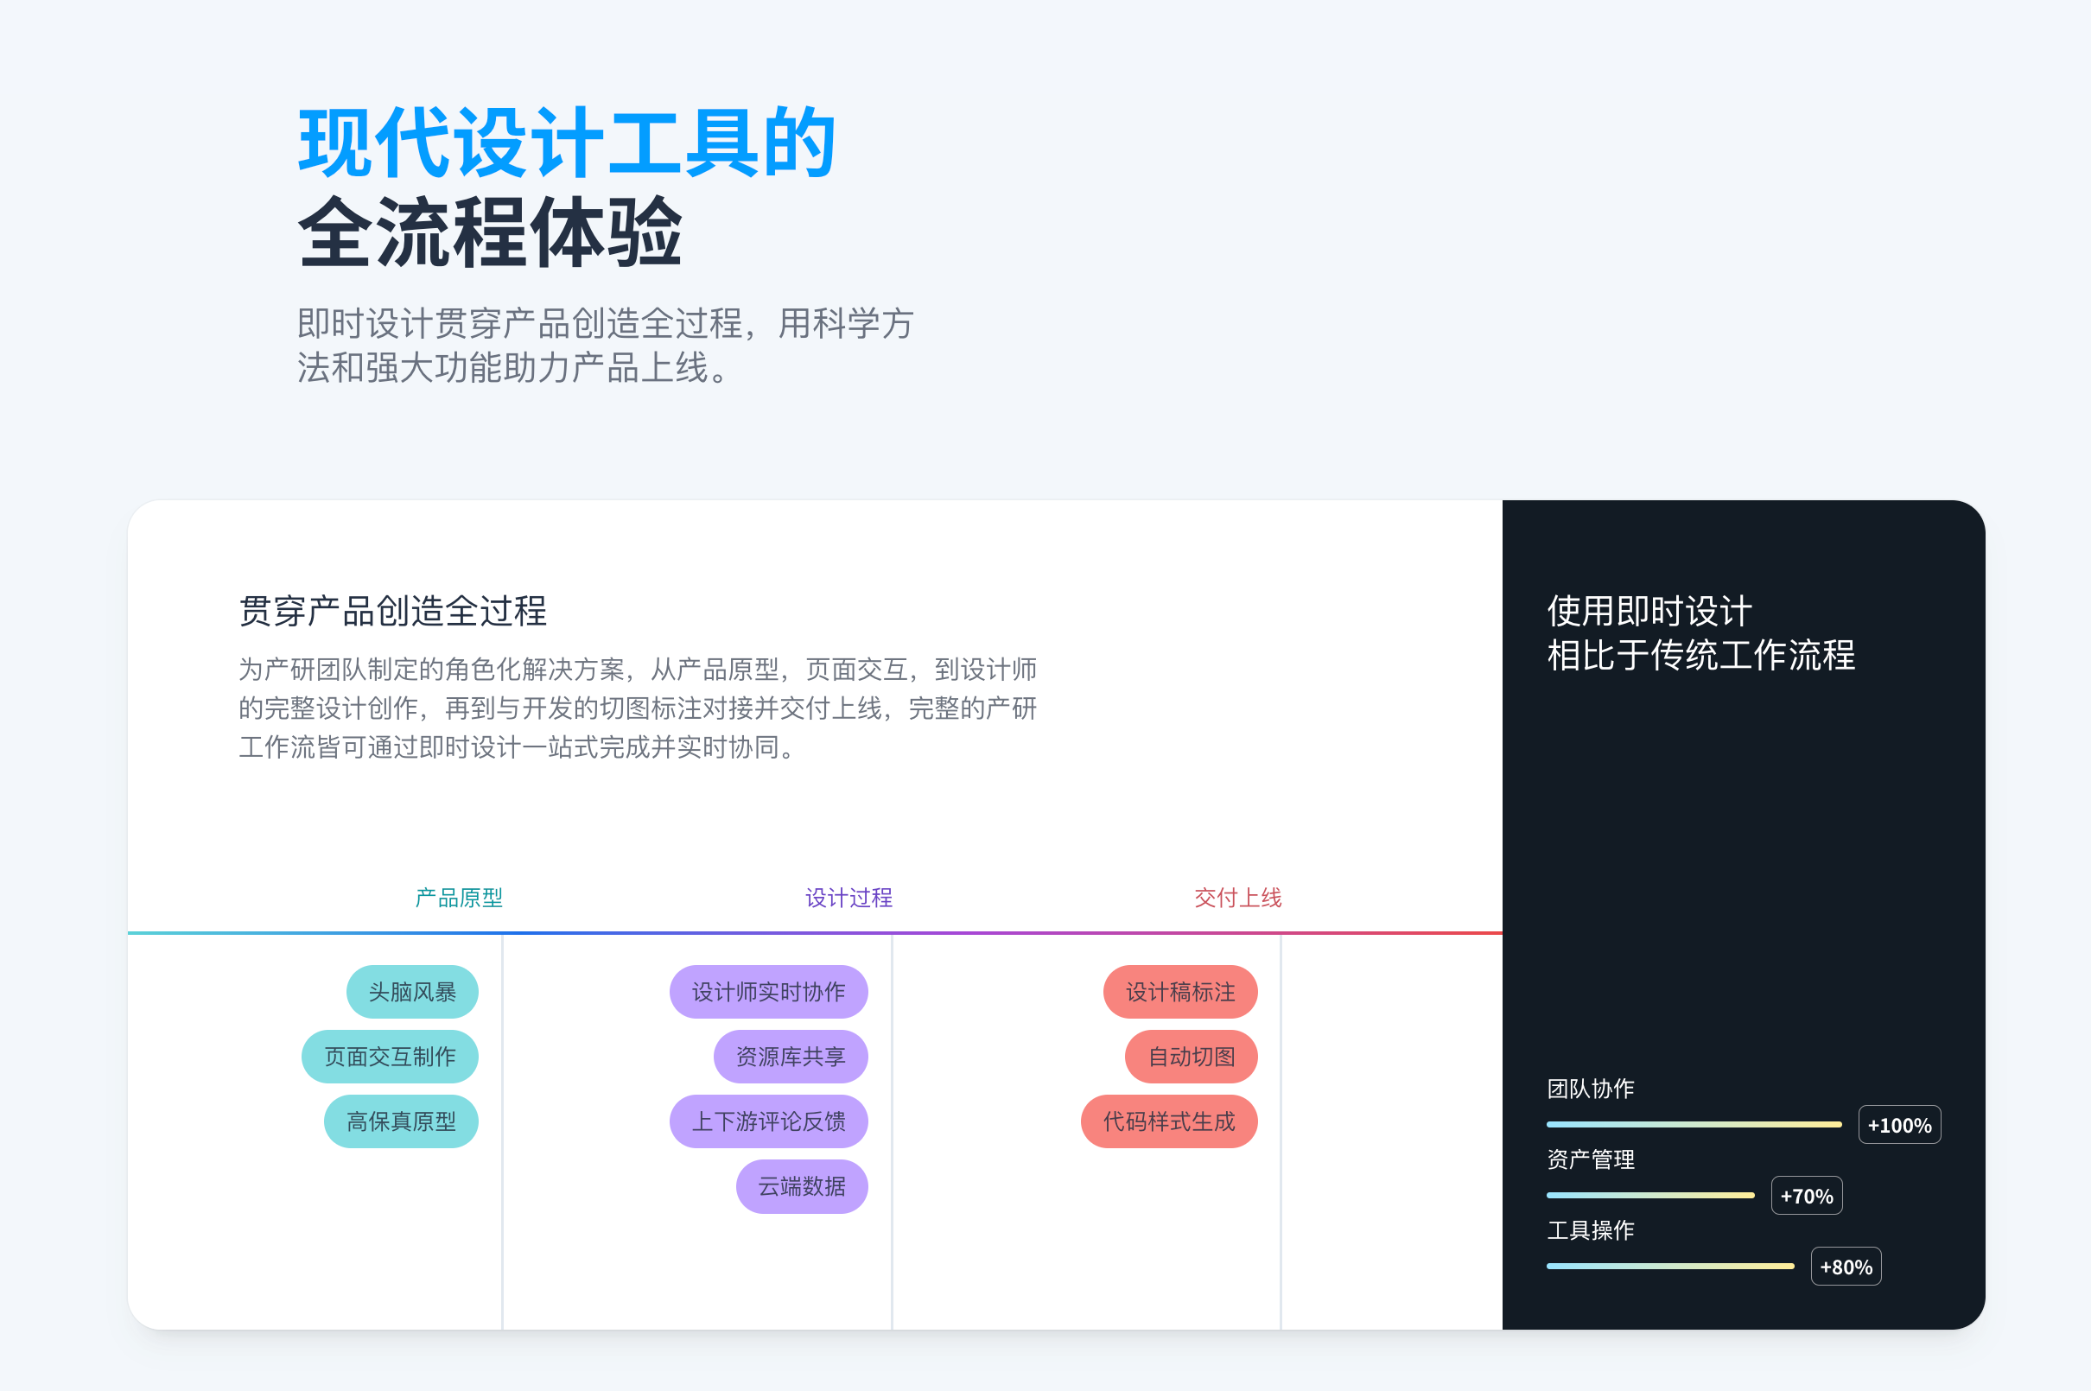The width and height of the screenshot is (2091, 1391).
Task: Click the 相比于传统工作流程 heading line
Action: pyautogui.click(x=1701, y=656)
